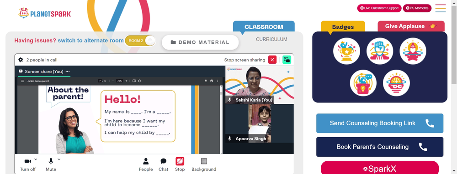Print the PDF via printer icon
The width and height of the screenshot is (457, 174).
[x=212, y=81]
